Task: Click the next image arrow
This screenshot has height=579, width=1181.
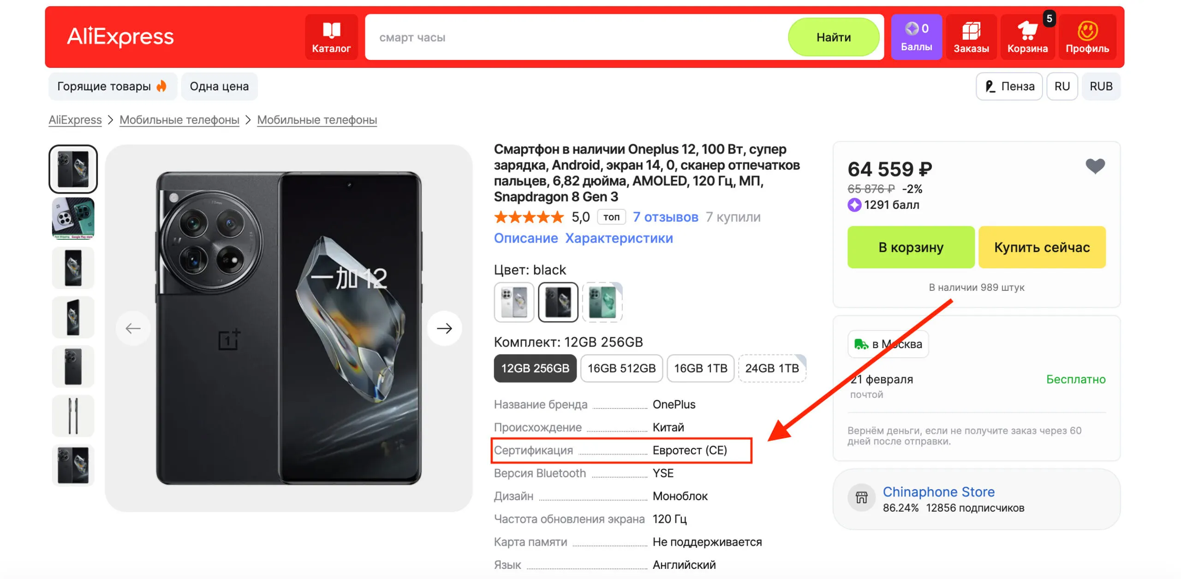Action: (444, 328)
